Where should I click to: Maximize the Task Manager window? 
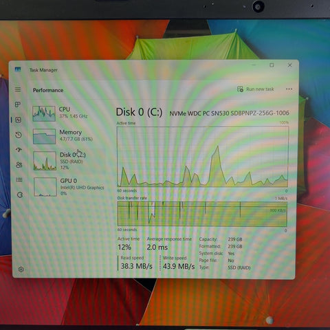pos(272,65)
